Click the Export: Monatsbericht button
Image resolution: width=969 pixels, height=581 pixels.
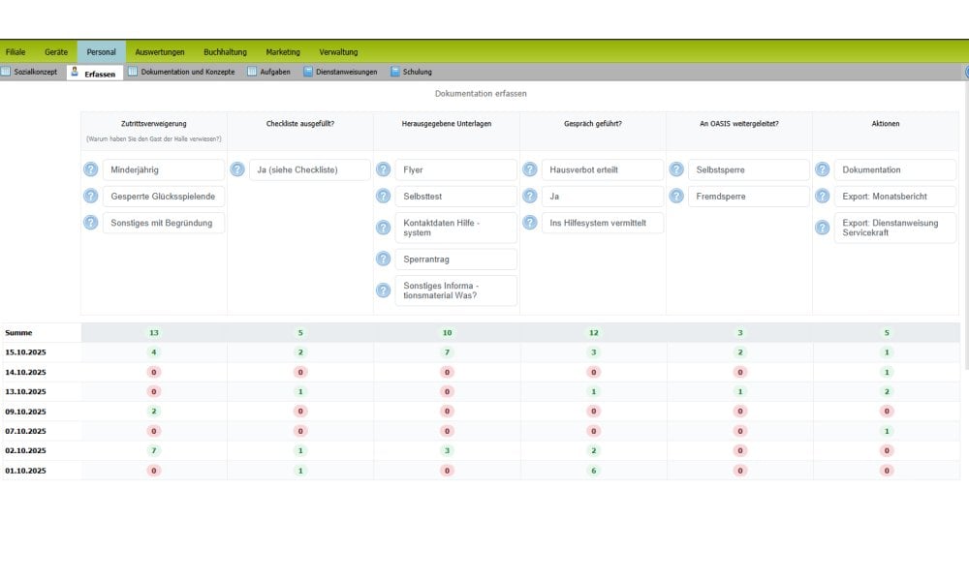(894, 197)
